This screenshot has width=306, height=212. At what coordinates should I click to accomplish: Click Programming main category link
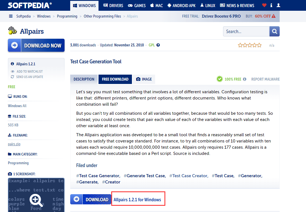click(18, 163)
